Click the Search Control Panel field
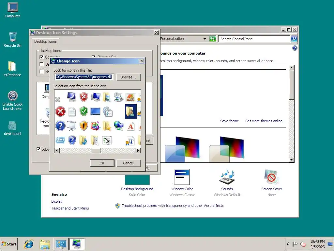 254,39
